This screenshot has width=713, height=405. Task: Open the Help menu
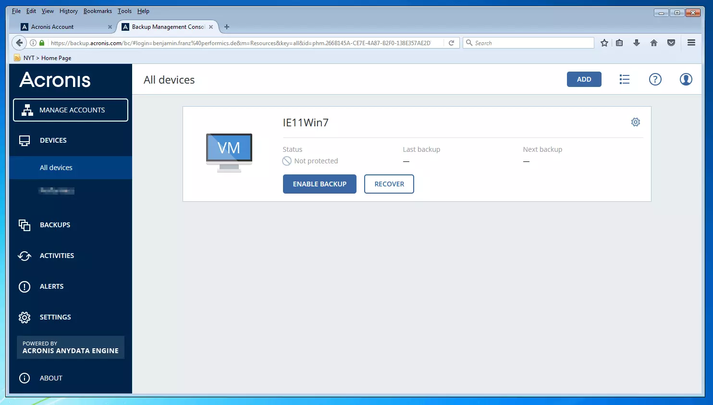click(143, 11)
